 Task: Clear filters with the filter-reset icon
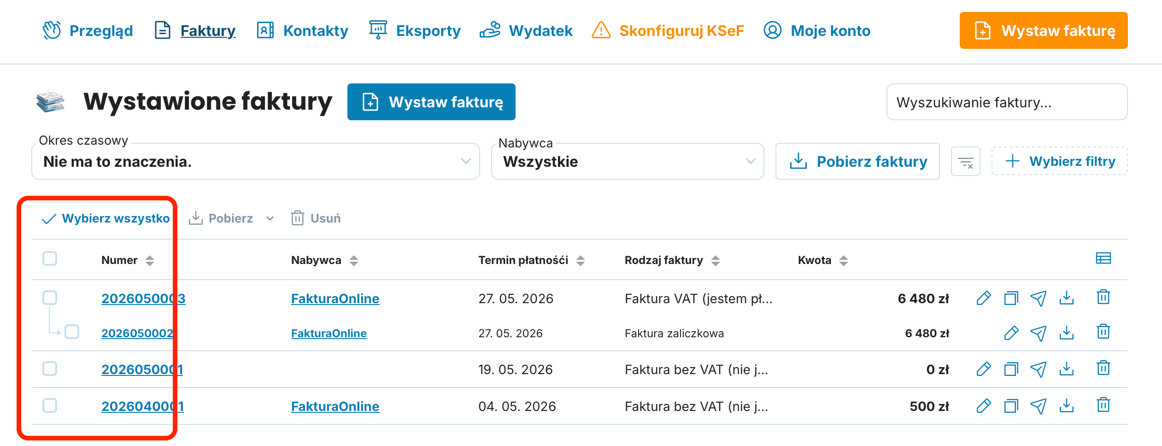(x=966, y=162)
